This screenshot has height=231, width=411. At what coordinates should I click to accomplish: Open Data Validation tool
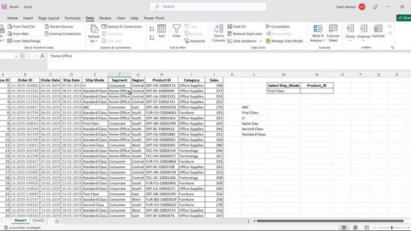tap(242, 41)
